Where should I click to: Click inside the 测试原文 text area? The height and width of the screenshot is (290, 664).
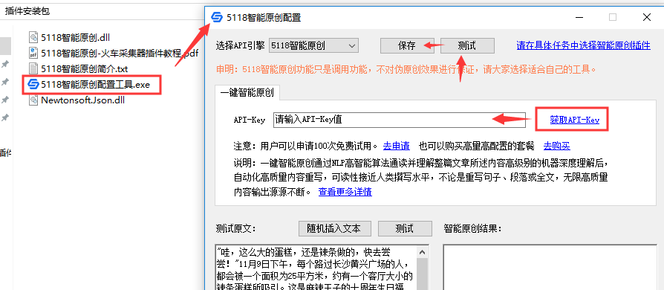(316, 267)
